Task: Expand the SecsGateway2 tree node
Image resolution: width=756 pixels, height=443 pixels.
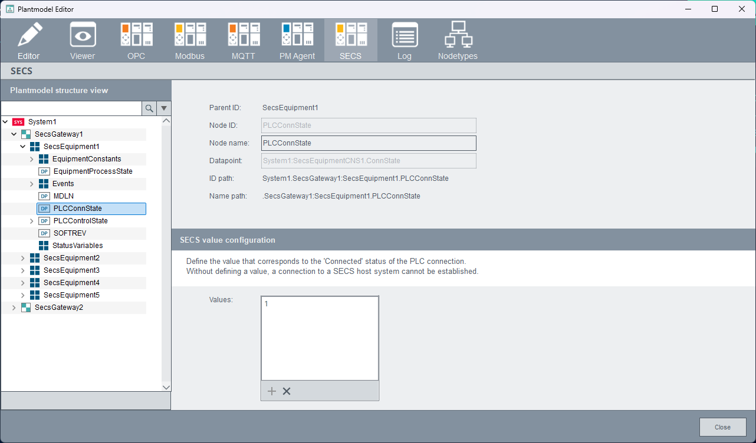Action: tap(14, 308)
